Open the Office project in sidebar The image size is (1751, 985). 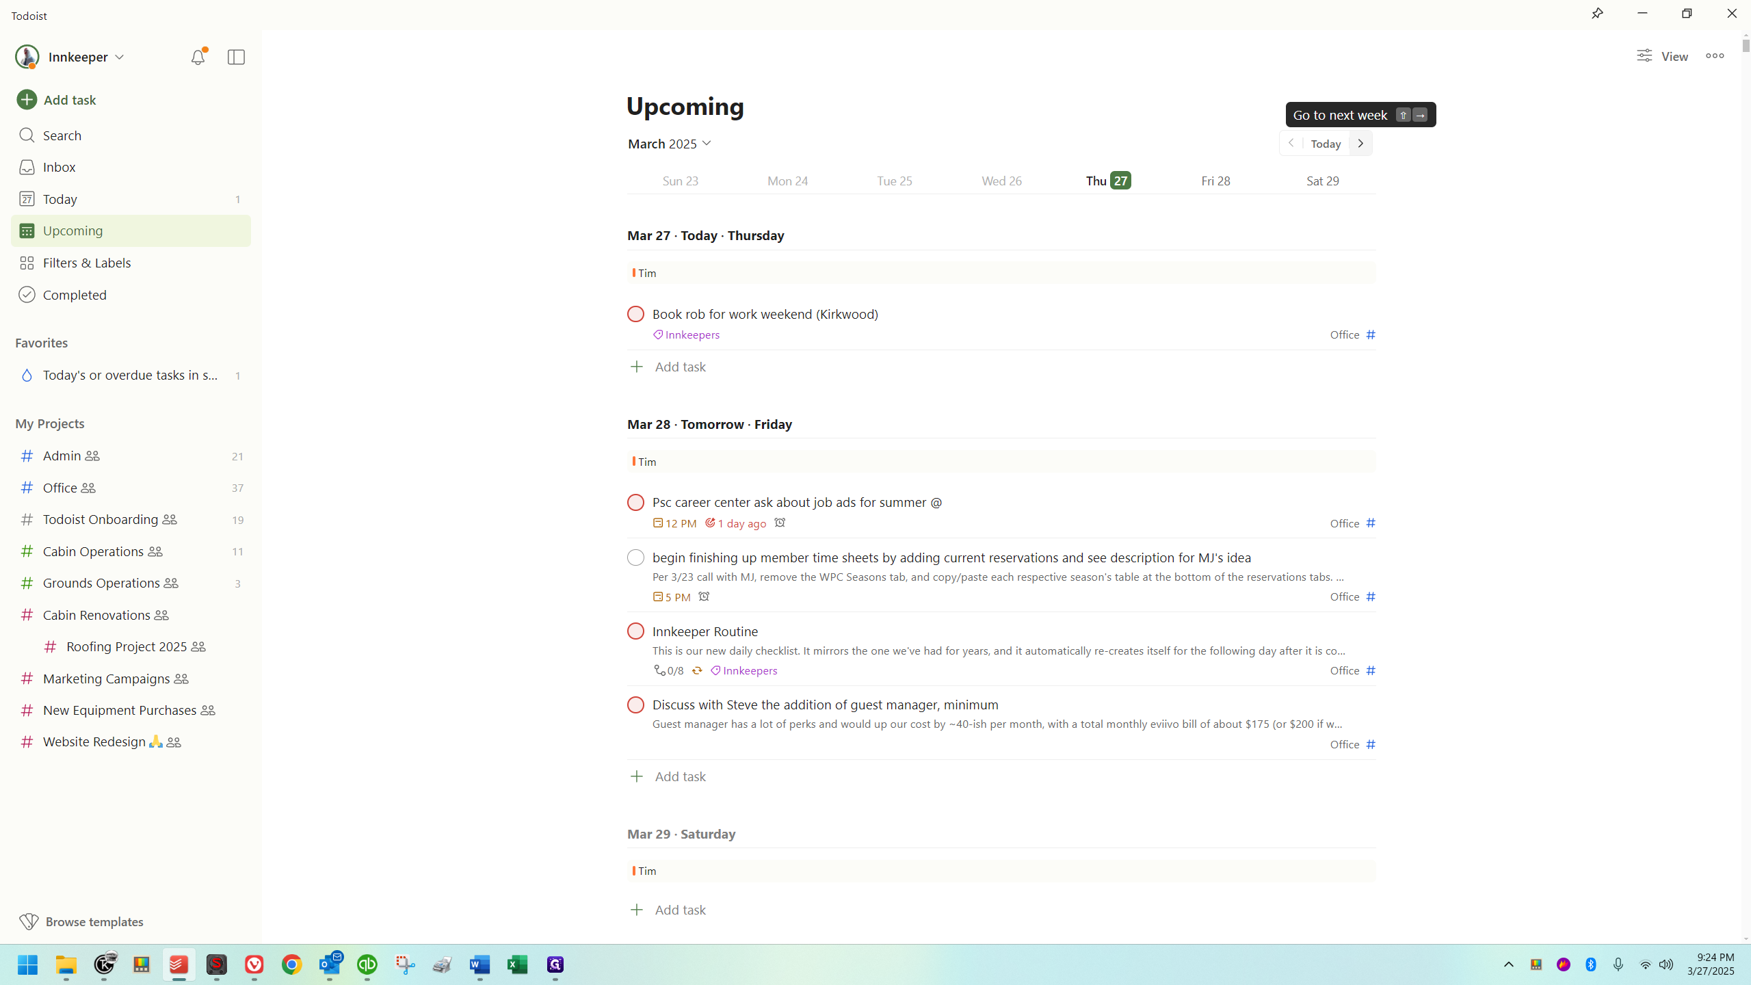(131, 488)
